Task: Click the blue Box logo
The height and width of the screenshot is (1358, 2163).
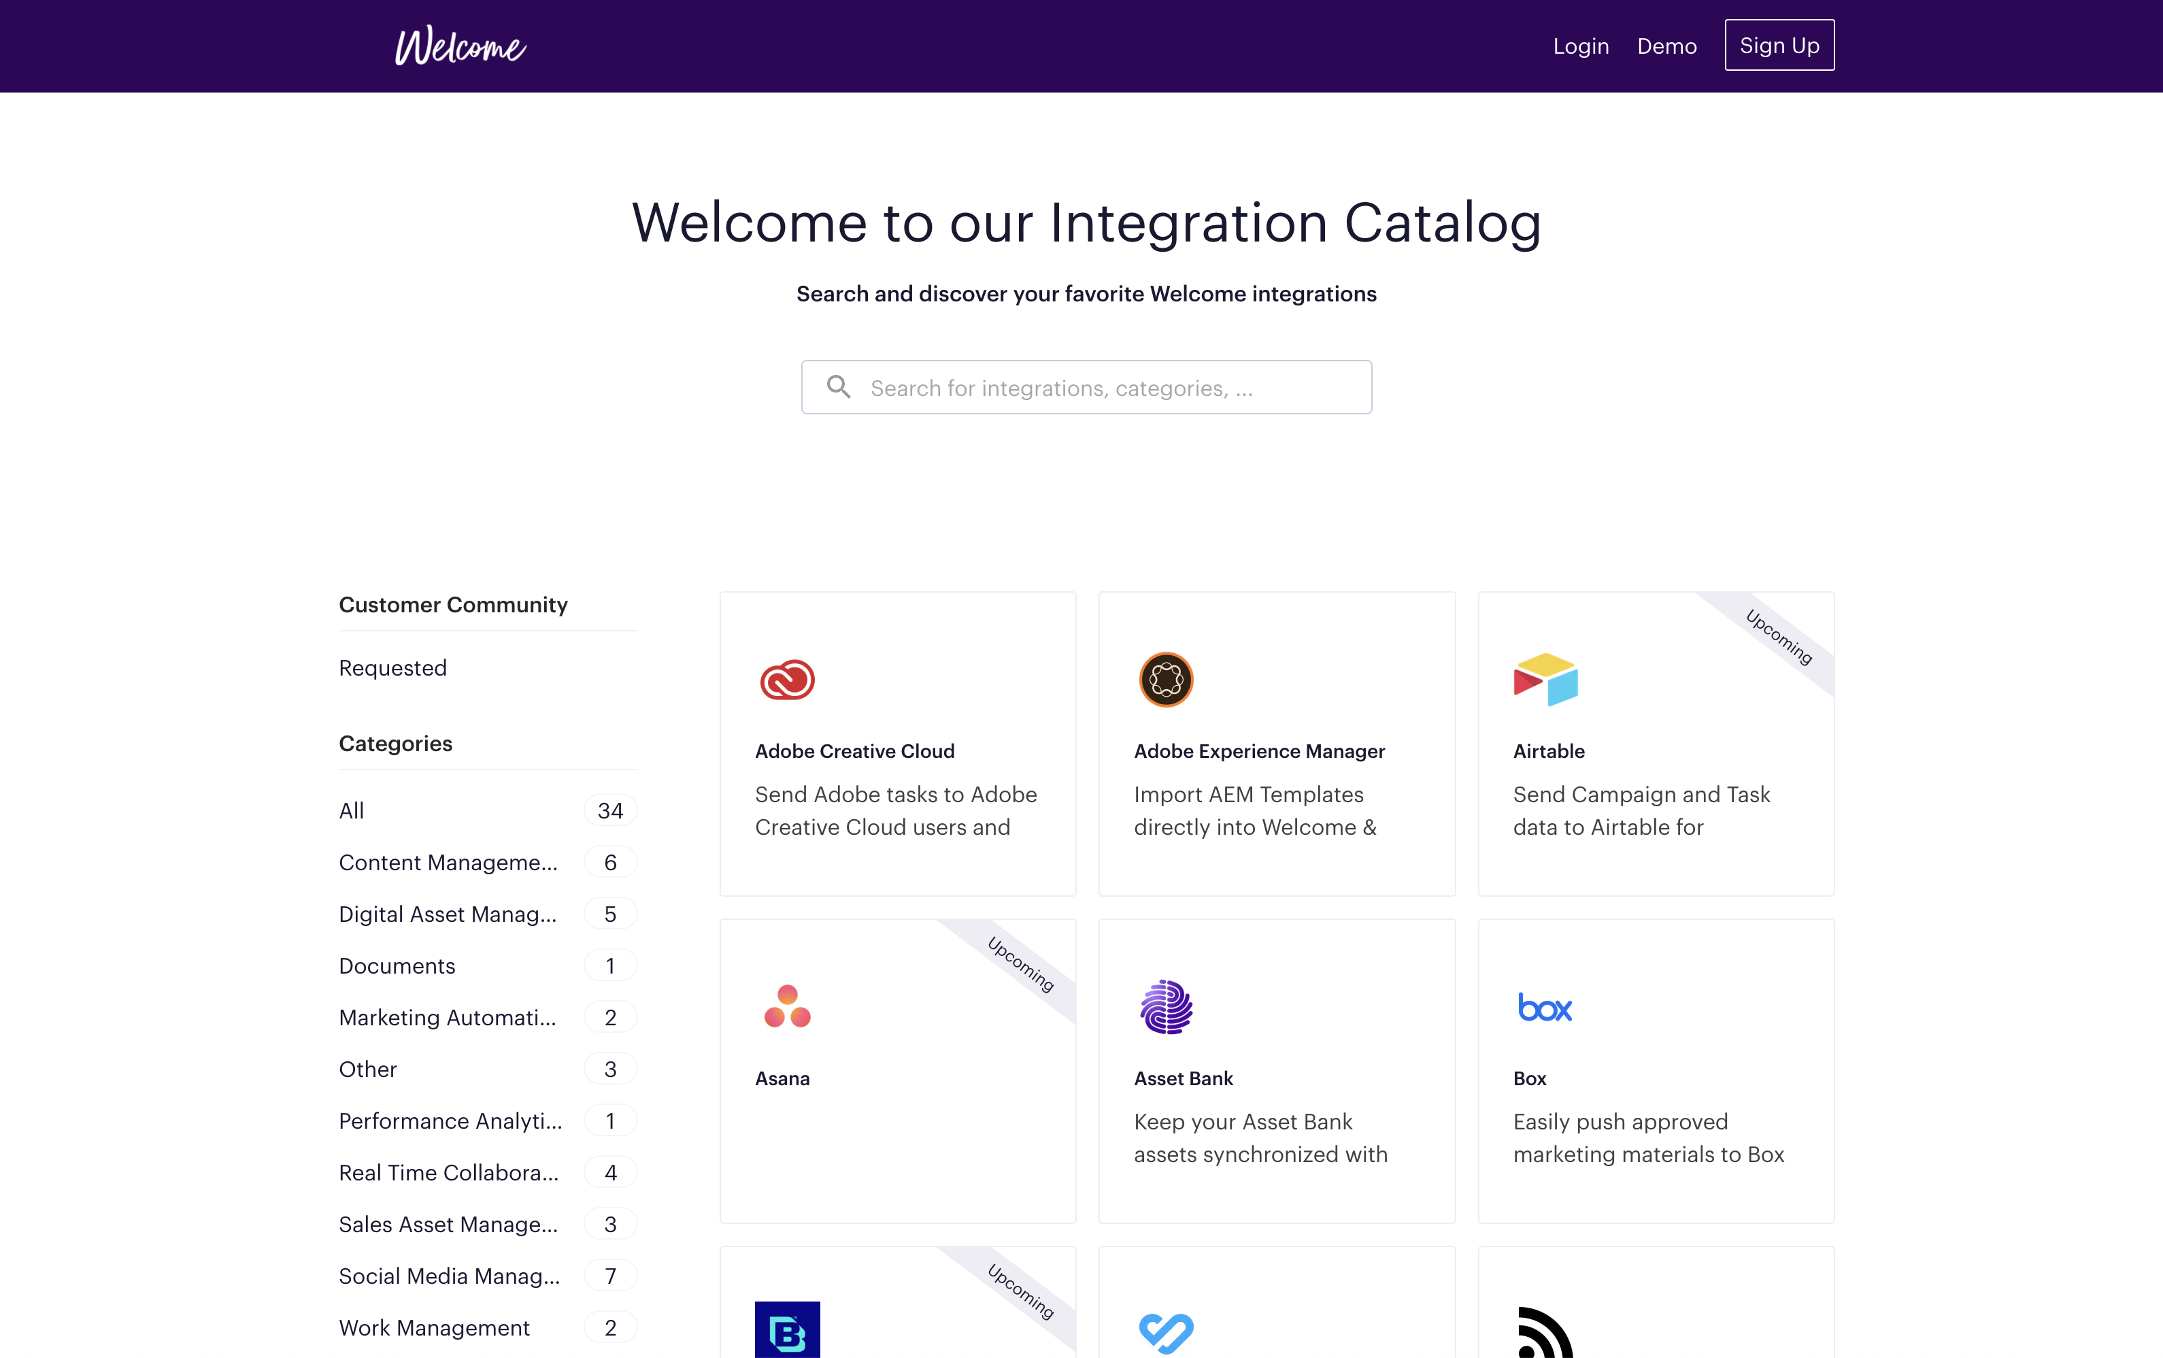Action: tap(1544, 1008)
